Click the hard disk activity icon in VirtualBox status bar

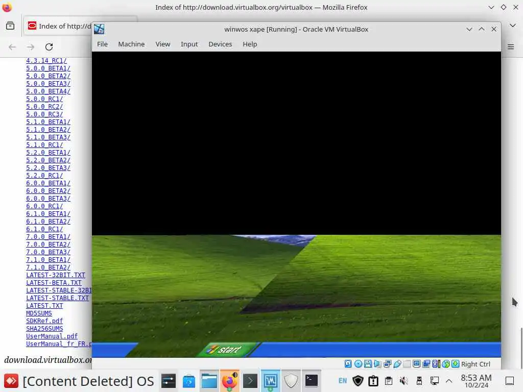click(x=348, y=364)
